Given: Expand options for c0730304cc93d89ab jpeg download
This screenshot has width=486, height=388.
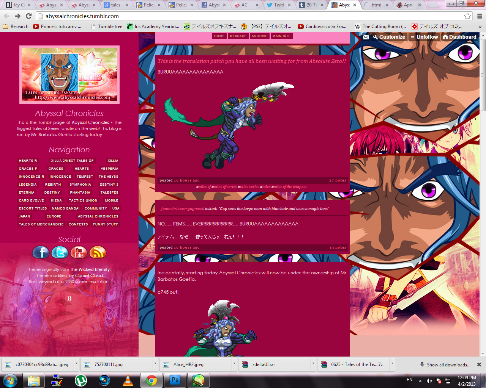Looking at the screenshot, I should [x=76, y=364].
